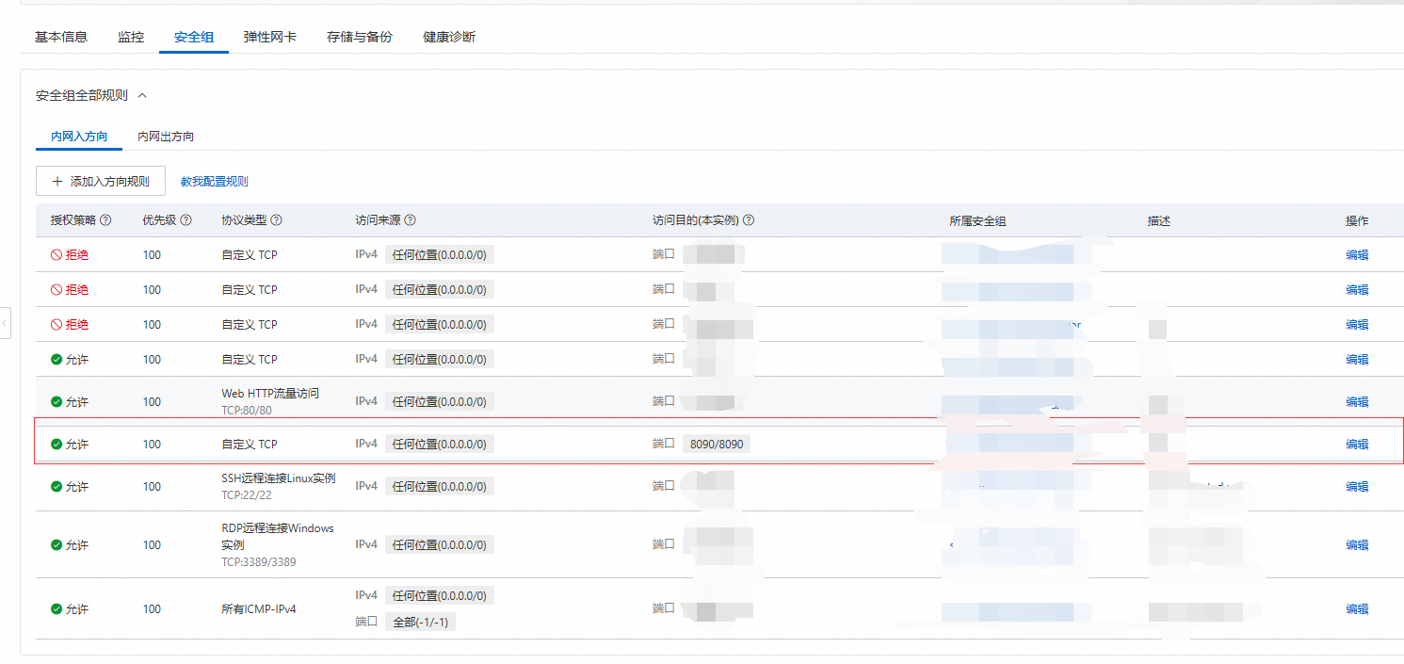
Task: Click help icon beside 优先级 header
Action: pos(186,220)
